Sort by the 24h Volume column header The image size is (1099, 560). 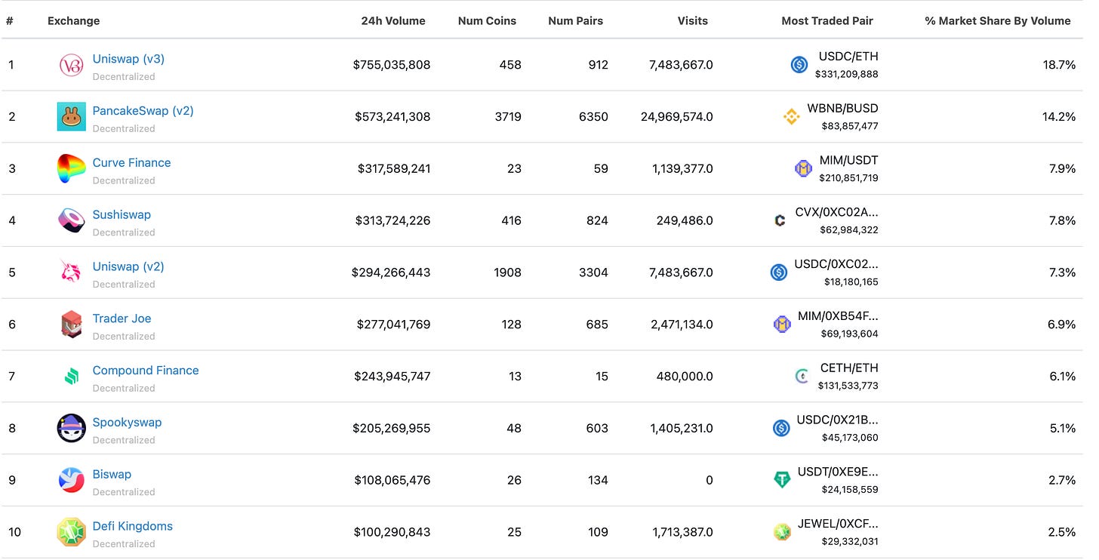393,21
